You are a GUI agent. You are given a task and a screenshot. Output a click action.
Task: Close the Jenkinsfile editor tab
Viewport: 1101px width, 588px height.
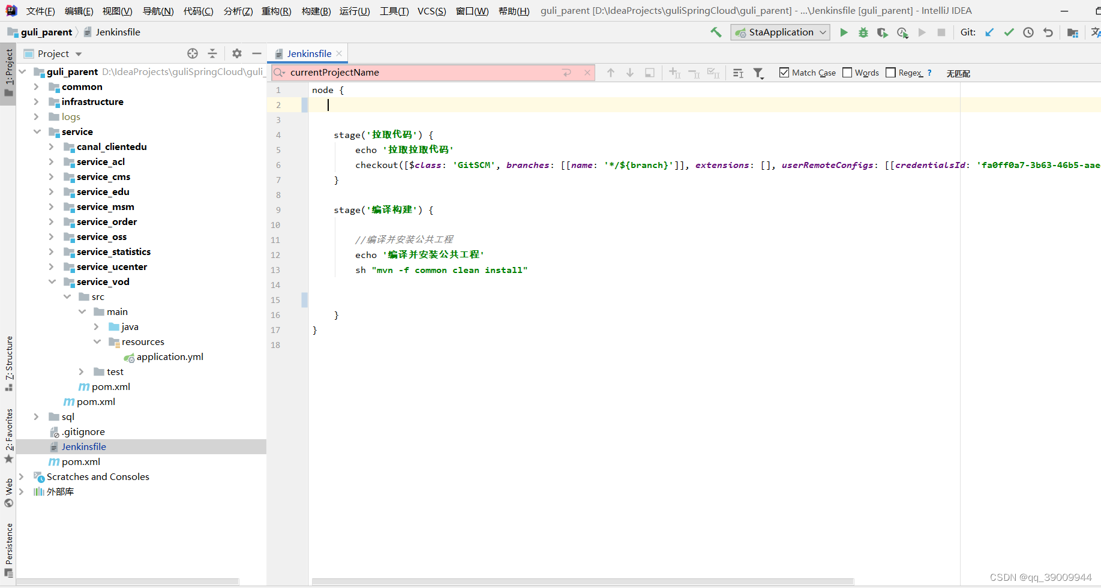click(x=339, y=53)
